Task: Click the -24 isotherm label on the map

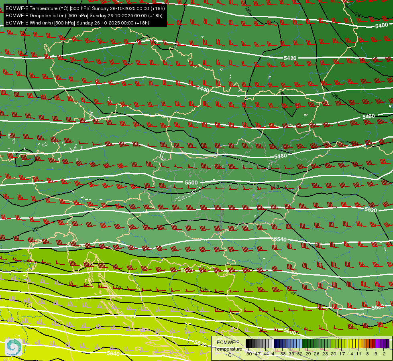Action: 361,167
